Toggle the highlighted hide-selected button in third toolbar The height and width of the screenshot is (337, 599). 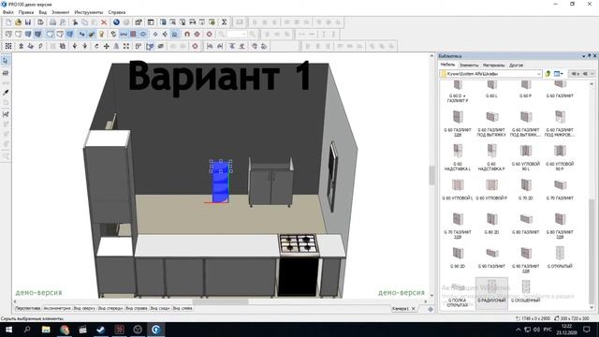click(151, 46)
